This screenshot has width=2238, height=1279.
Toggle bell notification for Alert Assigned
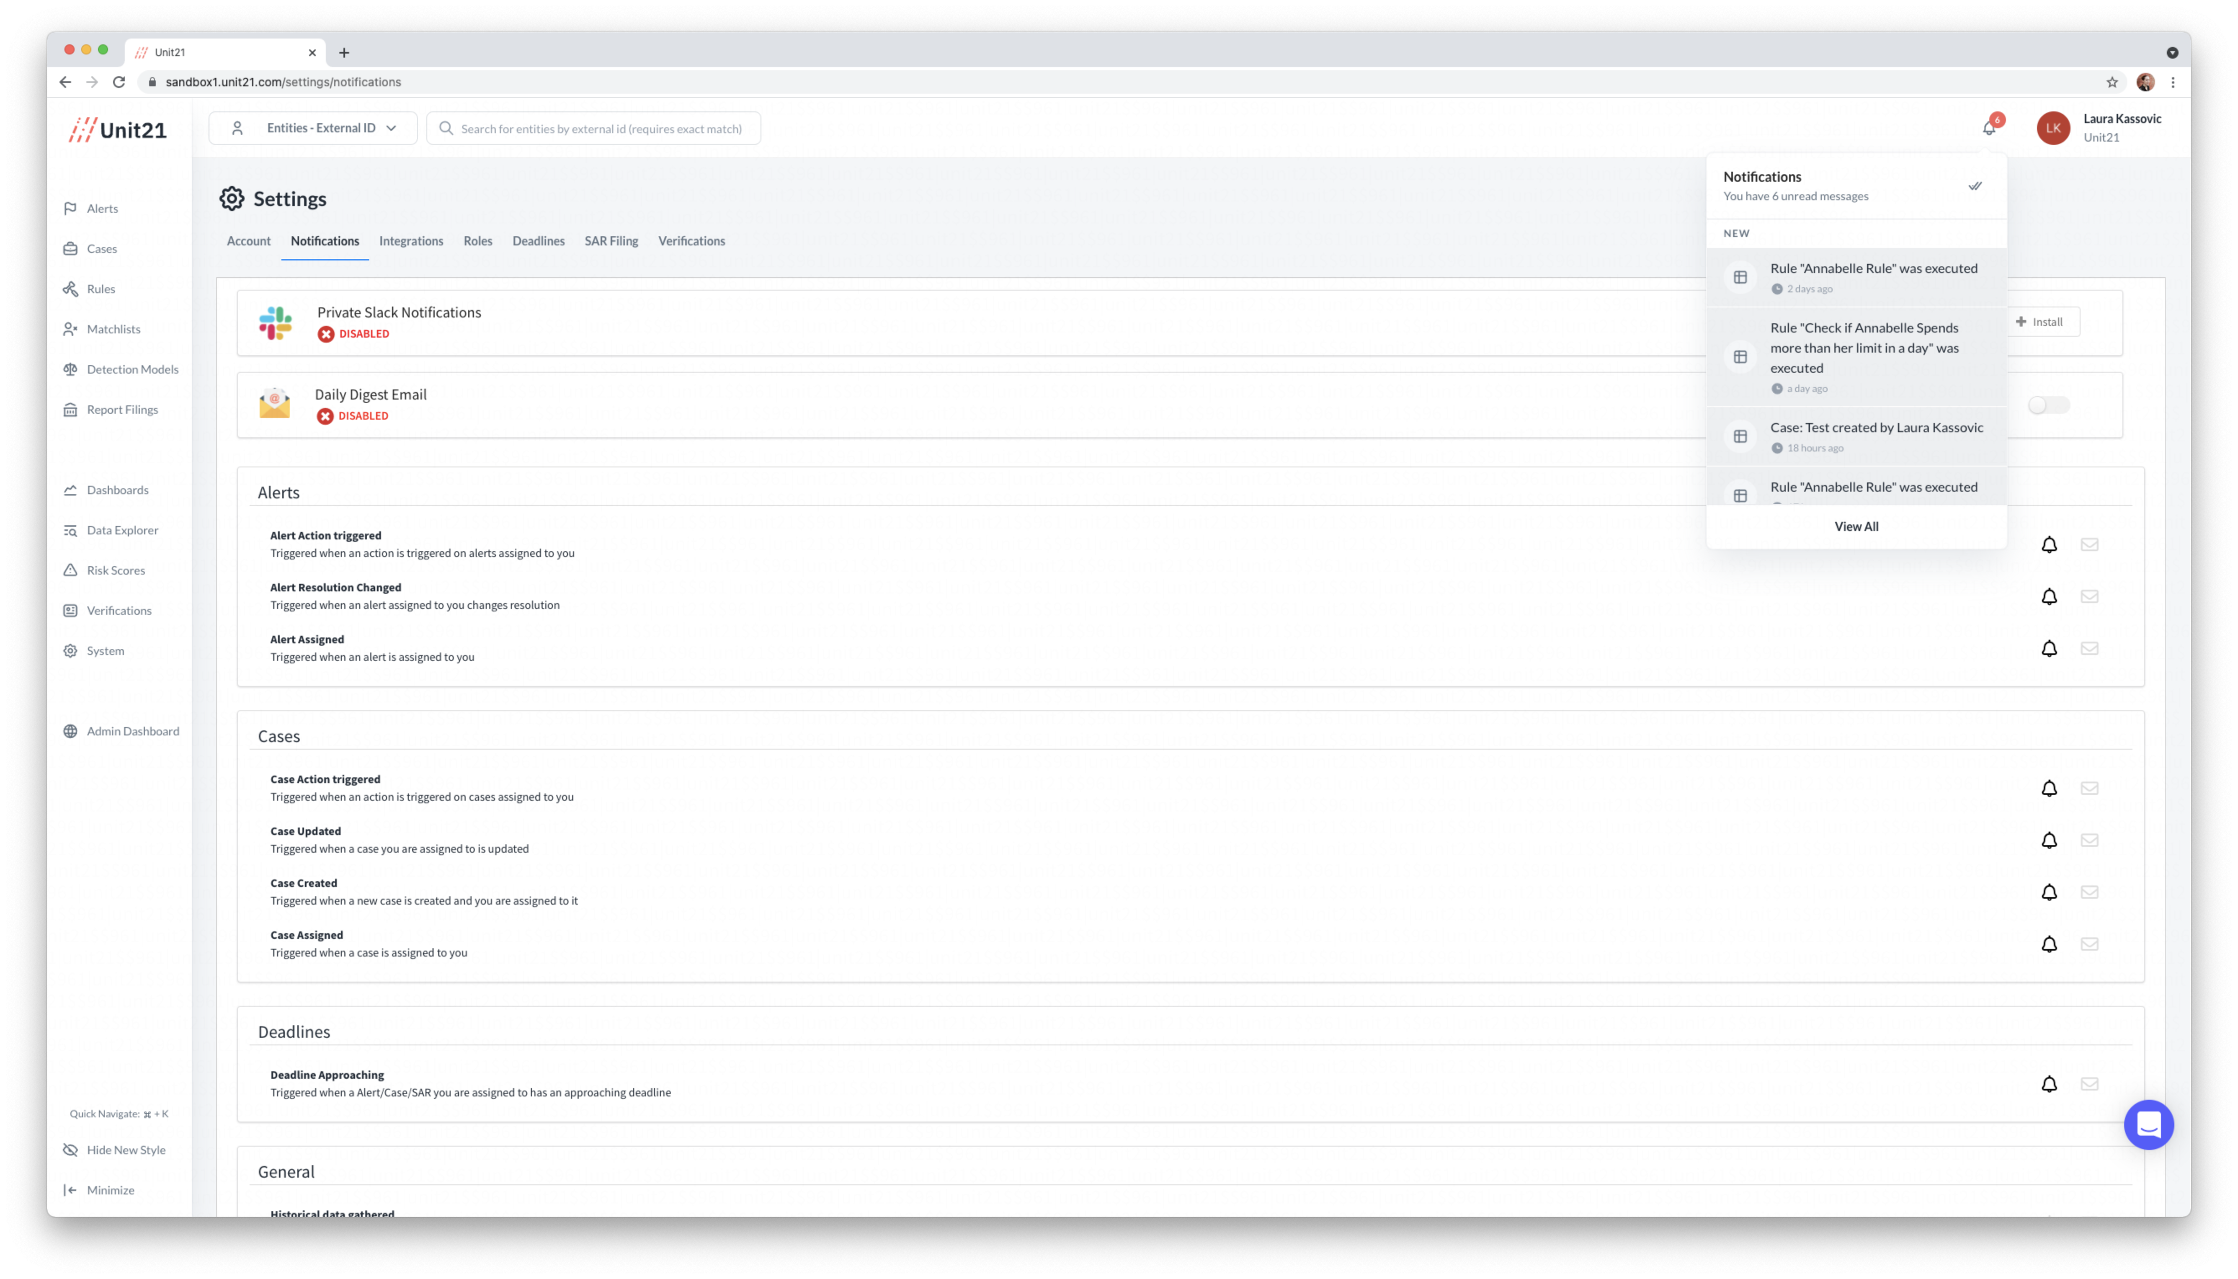tap(2048, 648)
